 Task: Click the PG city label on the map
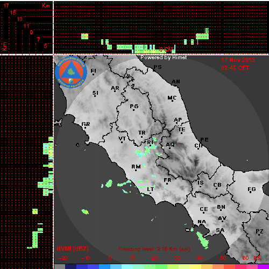tap(134, 107)
